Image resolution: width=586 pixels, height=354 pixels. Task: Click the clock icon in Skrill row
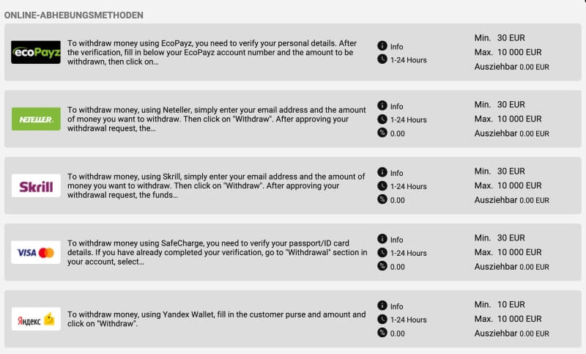click(x=382, y=185)
